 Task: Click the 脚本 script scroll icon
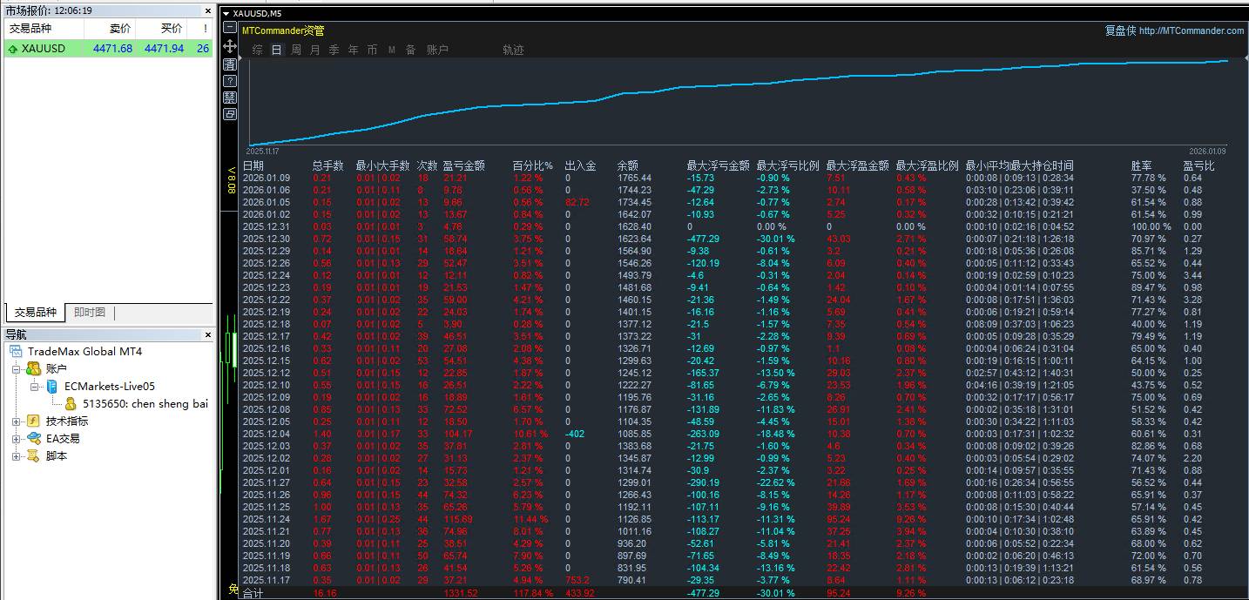tap(34, 456)
